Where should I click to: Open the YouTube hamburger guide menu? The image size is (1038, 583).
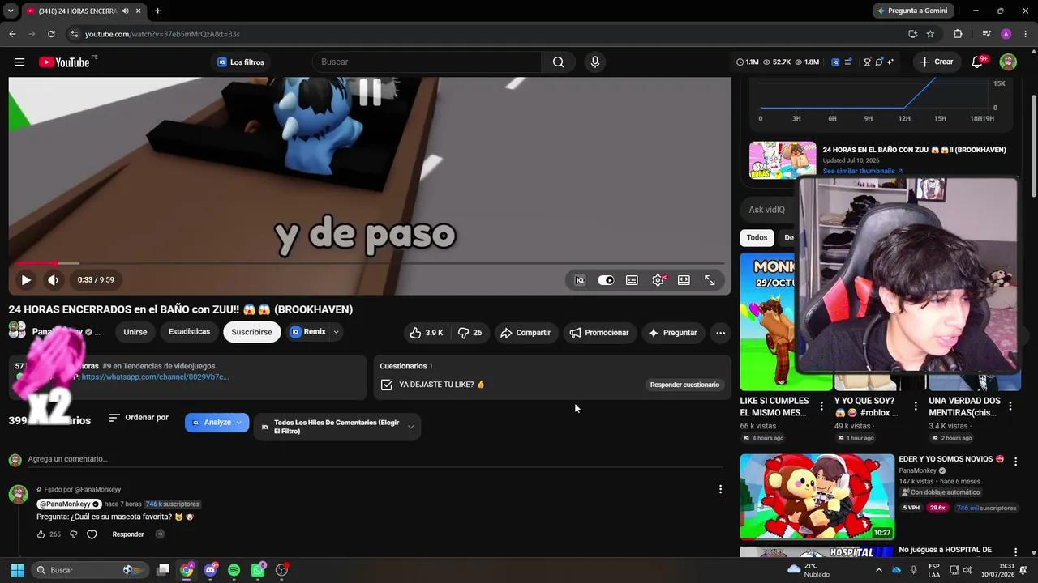coord(19,62)
